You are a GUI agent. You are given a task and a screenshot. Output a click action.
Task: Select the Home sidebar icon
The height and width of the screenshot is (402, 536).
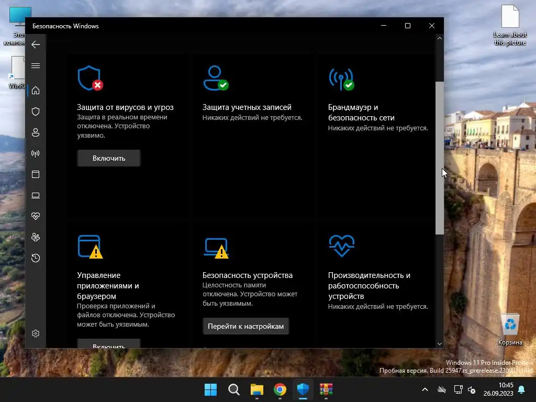coord(36,90)
